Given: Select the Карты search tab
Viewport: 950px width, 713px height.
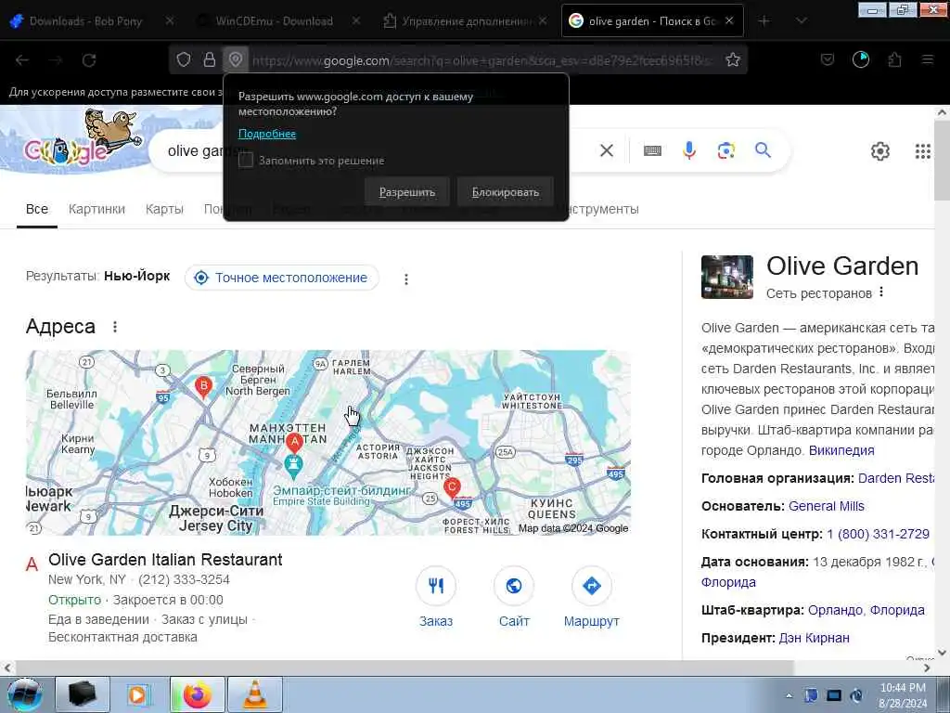Looking at the screenshot, I should pos(164,209).
